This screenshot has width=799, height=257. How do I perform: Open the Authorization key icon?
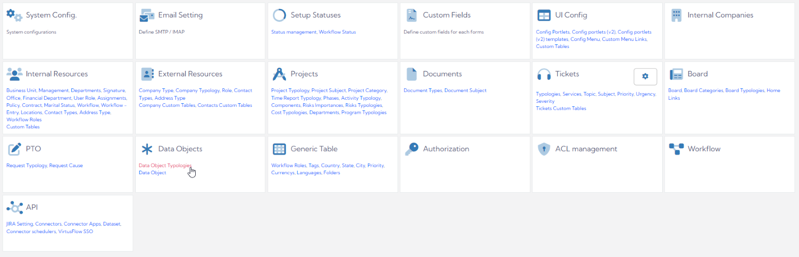pos(411,149)
